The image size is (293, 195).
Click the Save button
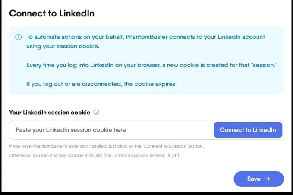(258, 179)
